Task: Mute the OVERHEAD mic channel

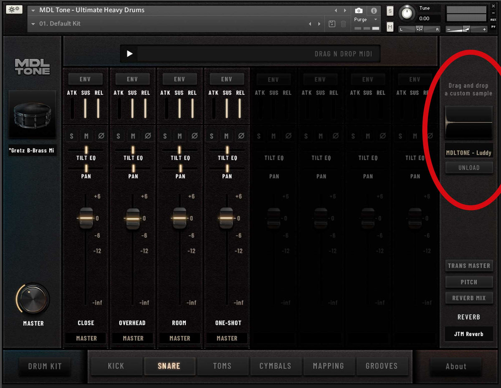Action: pos(133,136)
